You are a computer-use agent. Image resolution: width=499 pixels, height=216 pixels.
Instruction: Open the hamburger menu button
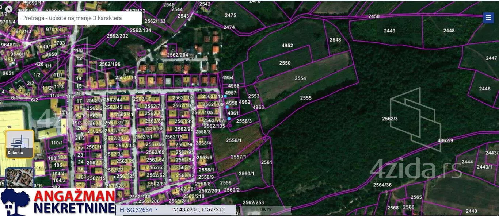pos(488,18)
